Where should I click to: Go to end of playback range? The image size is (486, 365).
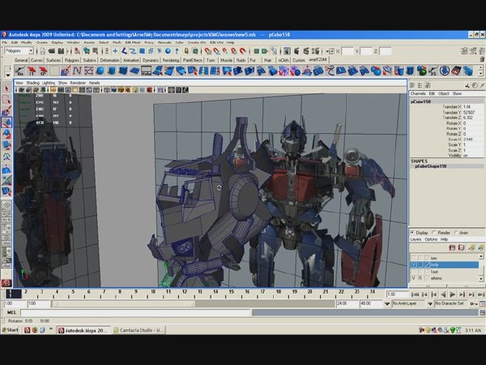point(481,294)
